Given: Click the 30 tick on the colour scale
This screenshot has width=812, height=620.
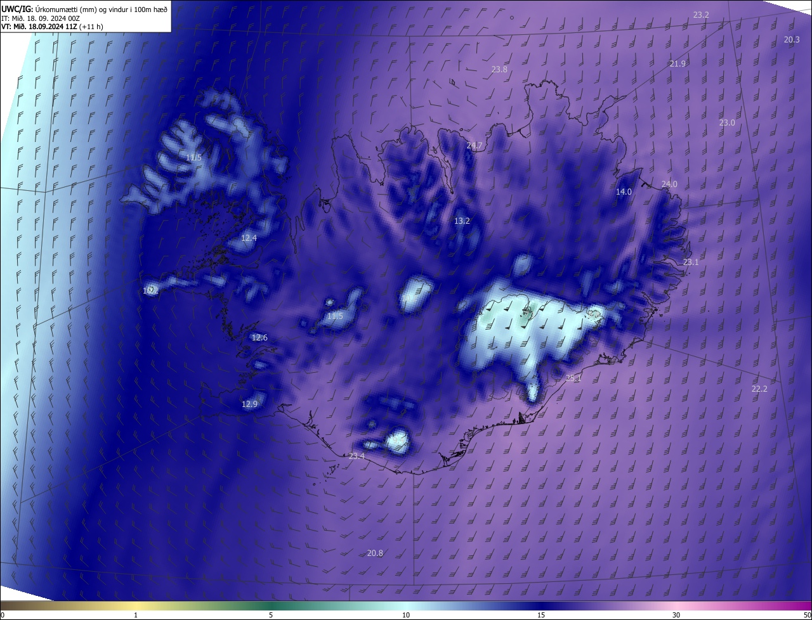Looking at the screenshot, I should [x=676, y=615].
